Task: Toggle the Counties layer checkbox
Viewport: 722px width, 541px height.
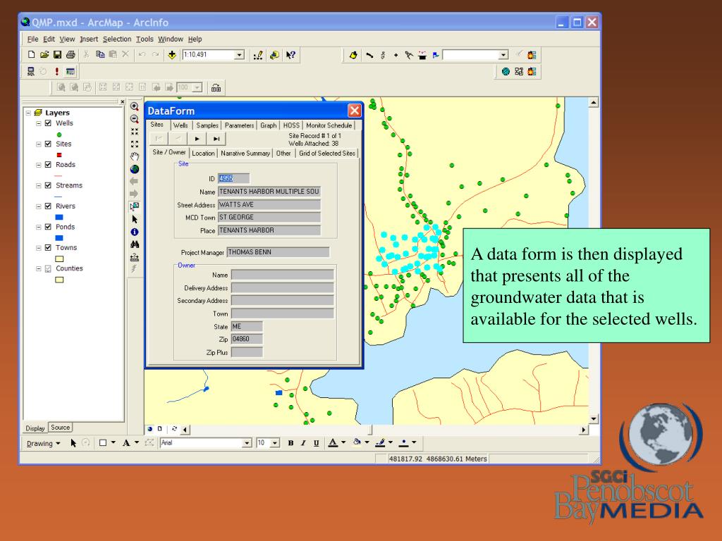Action: 48,268
